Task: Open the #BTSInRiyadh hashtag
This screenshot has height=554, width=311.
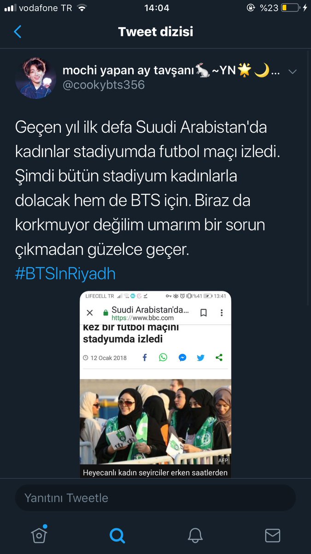Action: pos(65,273)
